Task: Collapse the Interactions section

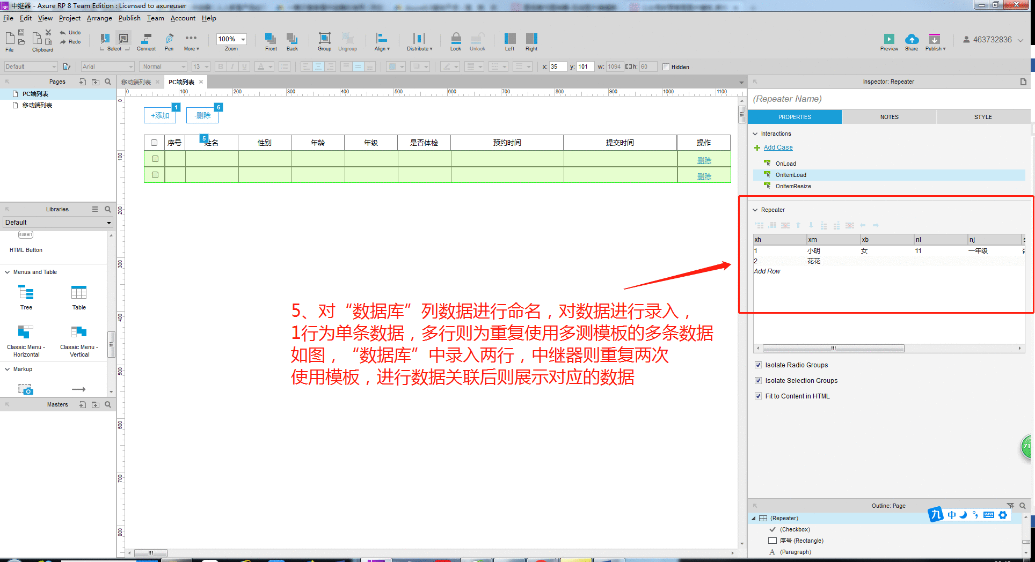Action: [755, 134]
